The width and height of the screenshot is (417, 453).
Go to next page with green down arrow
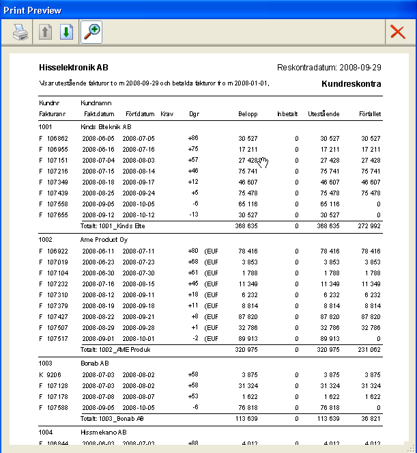(66, 32)
